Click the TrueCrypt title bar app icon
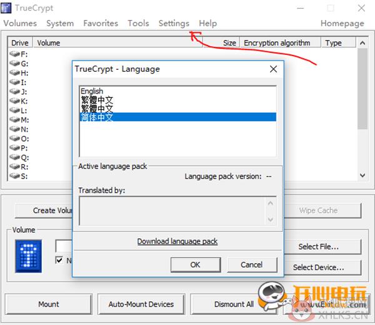Image resolution: width=375 pixels, height=325 pixels. pyautogui.click(x=6, y=8)
